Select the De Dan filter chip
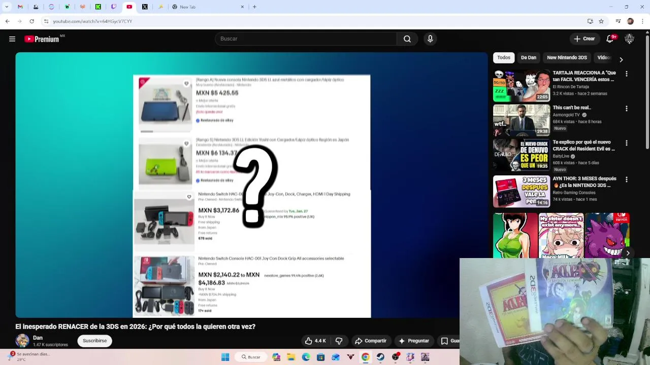 pyautogui.click(x=529, y=58)
